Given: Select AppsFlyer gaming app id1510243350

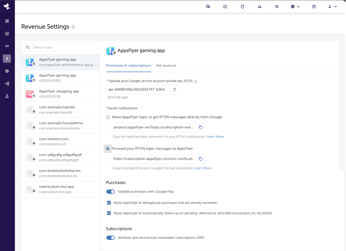Looking at the screenshot, I should [x=61, y=78].
